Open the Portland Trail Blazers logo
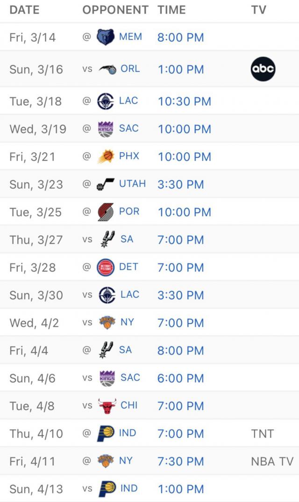The width and height of the screenshot is (299, 502). (x=106, y=212)
